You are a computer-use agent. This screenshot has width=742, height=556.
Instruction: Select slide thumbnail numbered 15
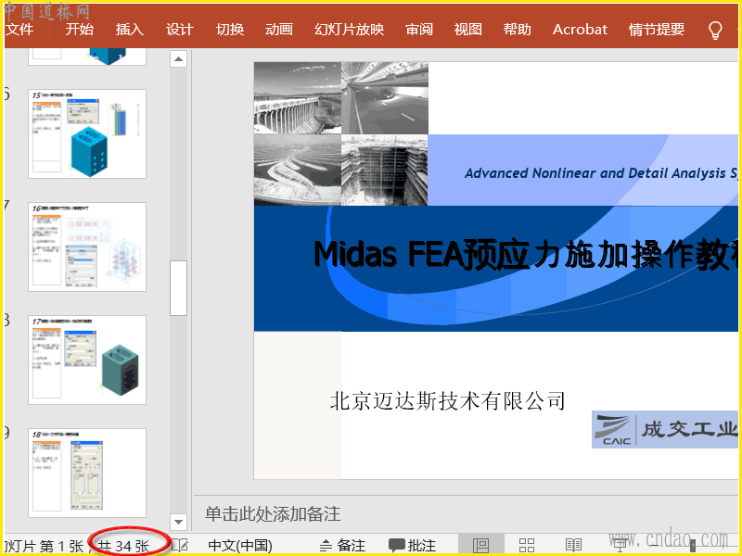pos(87,133)
